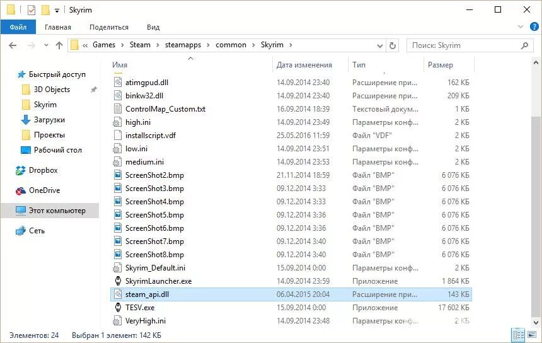The image size is (542, 343).
Task: Click the file list scroll down arrow
Action: (x=536, y=322)
